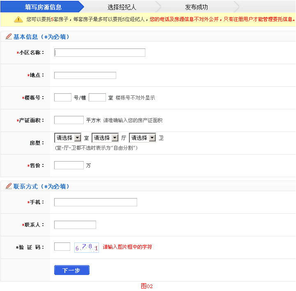
Task: Click the building number 号/幢 field
Action: (63, 97)
